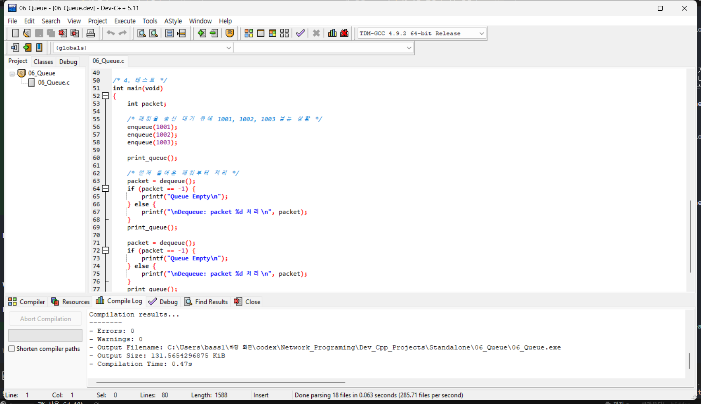Click the Abort Compilation button
Image resolution: width=701 pixels, height=404 pixels.
click(x=45, y=319)
